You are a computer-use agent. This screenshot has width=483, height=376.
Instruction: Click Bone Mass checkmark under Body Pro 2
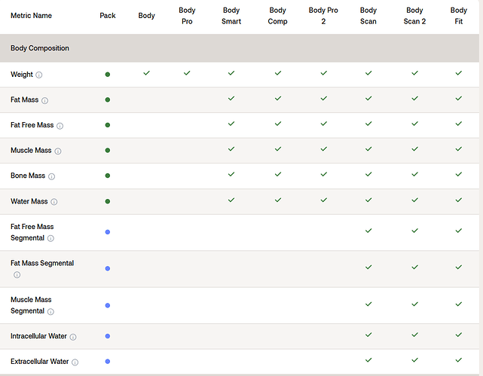(324, 174)
